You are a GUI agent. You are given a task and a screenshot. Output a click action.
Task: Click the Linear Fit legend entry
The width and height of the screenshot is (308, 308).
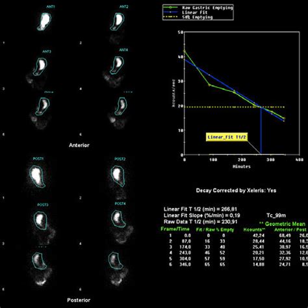tap(185, 12)
